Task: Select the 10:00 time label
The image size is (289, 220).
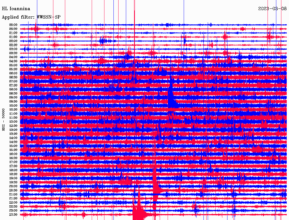Action: click(13, 105)
